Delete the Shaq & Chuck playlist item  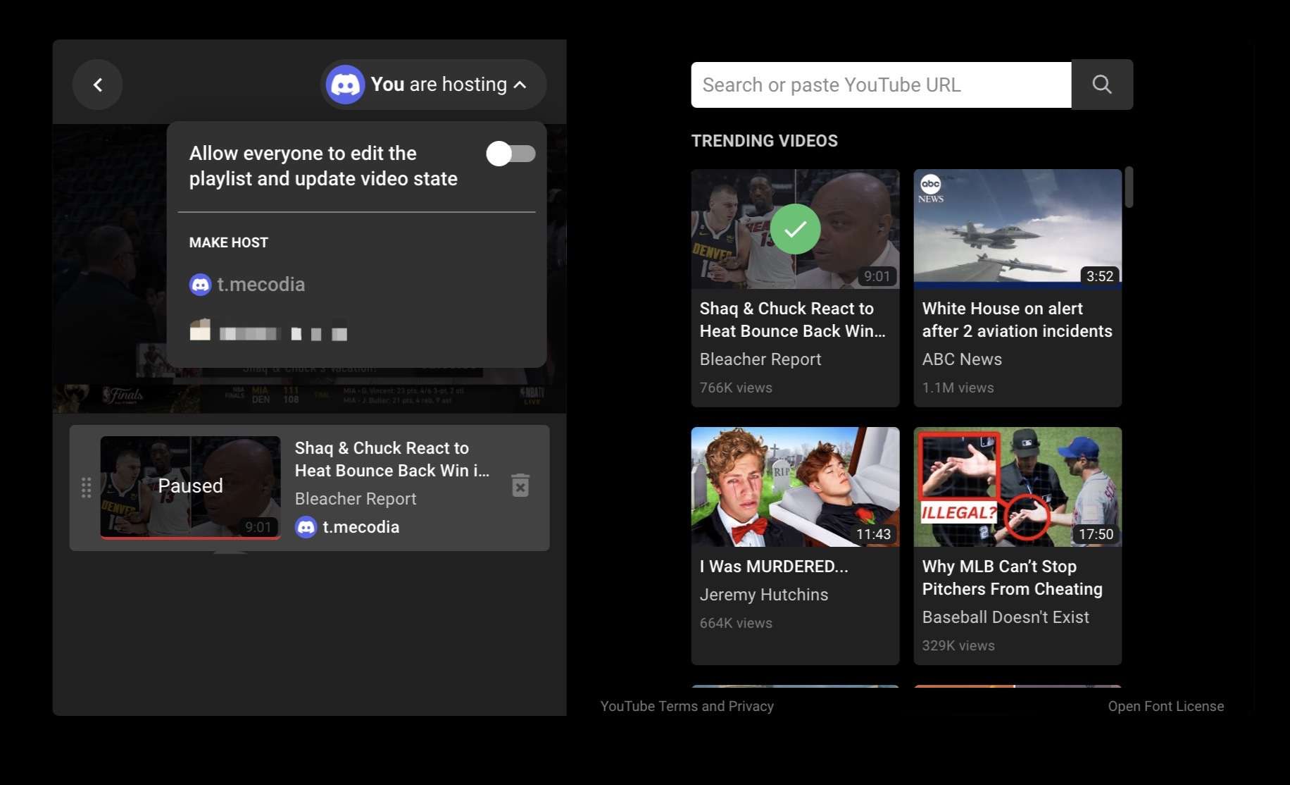(x=520, y=486)
